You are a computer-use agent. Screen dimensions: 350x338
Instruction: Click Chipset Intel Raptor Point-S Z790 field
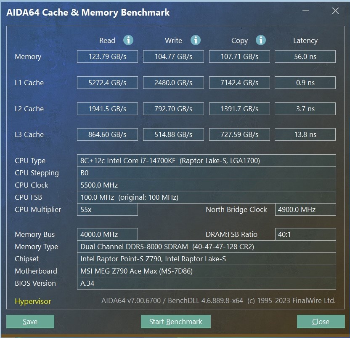pyautogui.click(x=207, y=259)
